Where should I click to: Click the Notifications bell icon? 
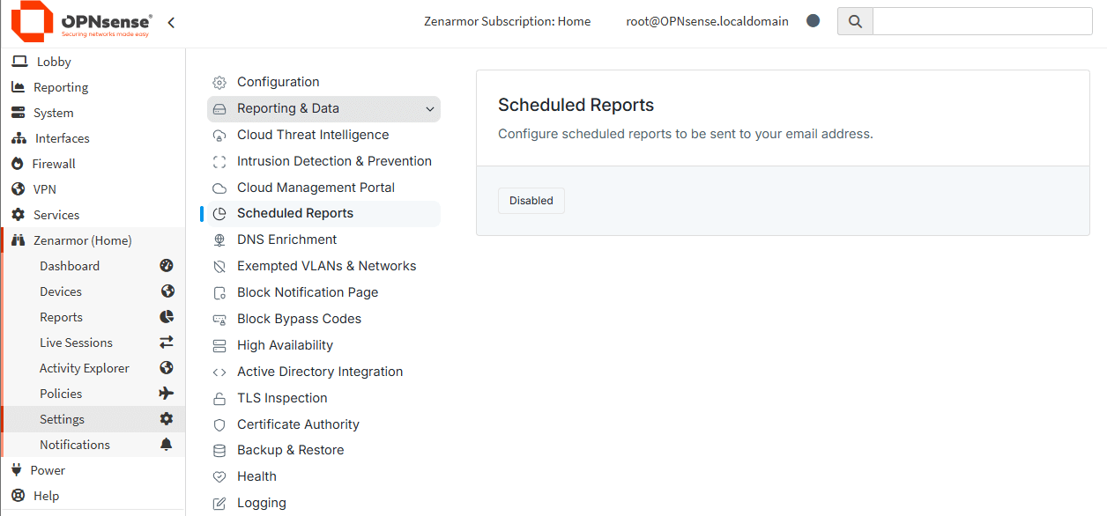[167, 444]
